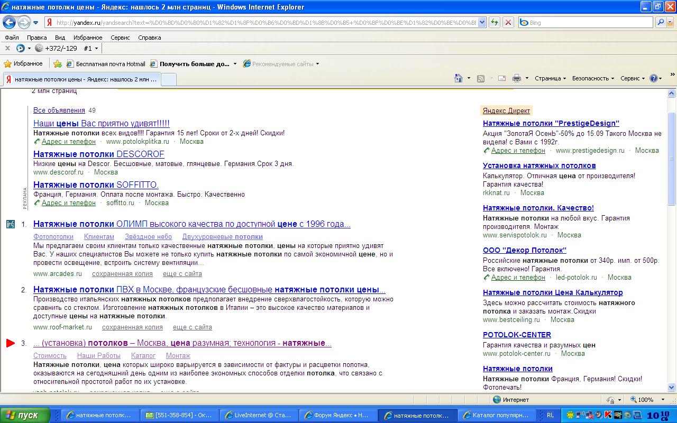Viewport: 677px width, 423px height.
Task: Open the Правка menu
Action: (37, 38)
